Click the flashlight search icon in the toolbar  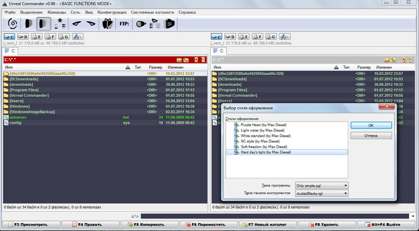point(140,24)
